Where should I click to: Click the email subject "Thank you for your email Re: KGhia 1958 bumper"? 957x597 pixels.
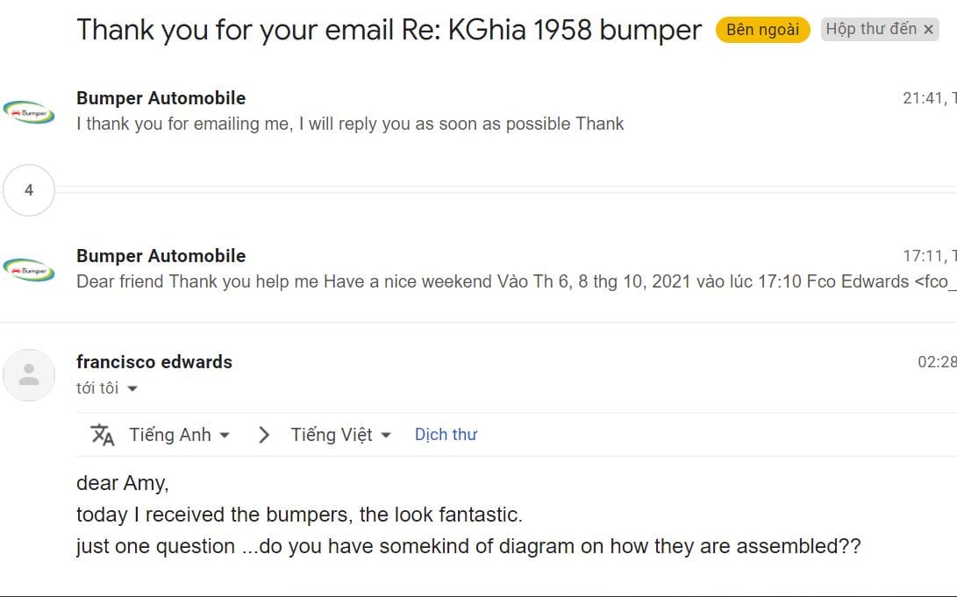(389, 30)
